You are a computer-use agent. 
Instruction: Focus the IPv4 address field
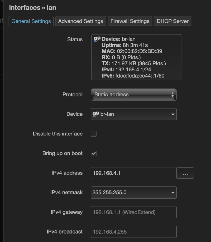tap(133, 173)
